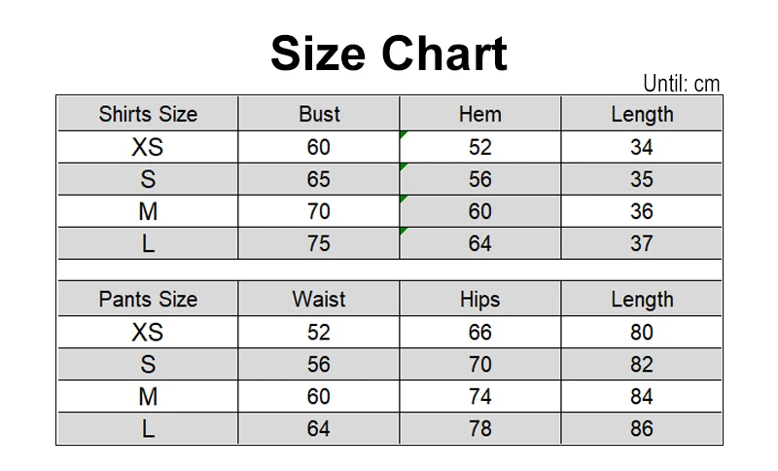Click the green triangle in the L Hem cell

[403, 231]
